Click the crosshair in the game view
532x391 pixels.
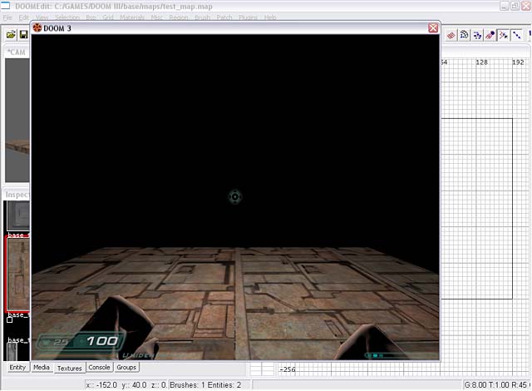click(234, 196)
